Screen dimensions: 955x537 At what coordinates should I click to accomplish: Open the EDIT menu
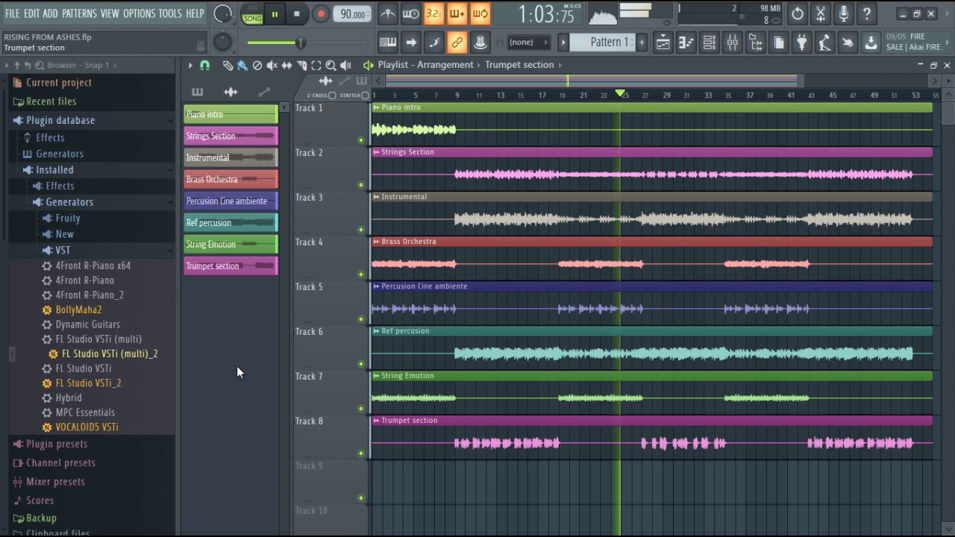coord(31,13)
